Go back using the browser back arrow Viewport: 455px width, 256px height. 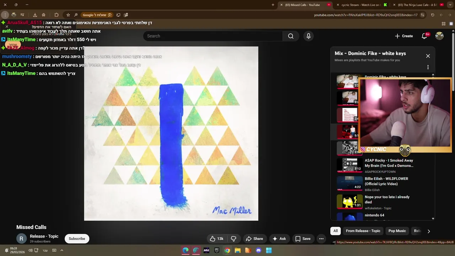pos(450,15)
